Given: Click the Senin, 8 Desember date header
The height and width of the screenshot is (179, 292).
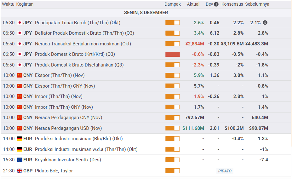Looking at the screenshot, I should coord(146,13).
